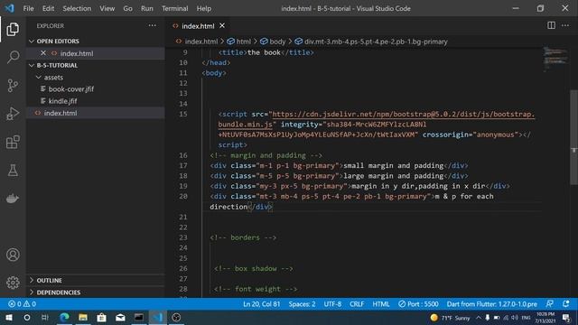Viewport: 578px width, 325px height.
Task: Close index.html in Open Editors list
Action: pos(43,53)
